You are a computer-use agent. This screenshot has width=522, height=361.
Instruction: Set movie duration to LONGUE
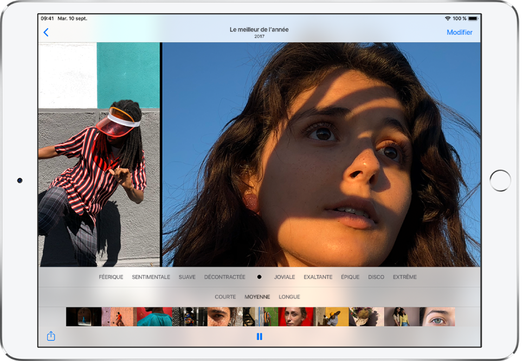[x=289, y=296]
